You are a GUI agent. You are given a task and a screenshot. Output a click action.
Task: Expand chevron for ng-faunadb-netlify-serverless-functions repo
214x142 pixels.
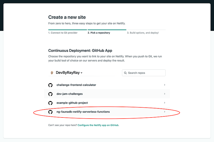click(x=165, y=112)
